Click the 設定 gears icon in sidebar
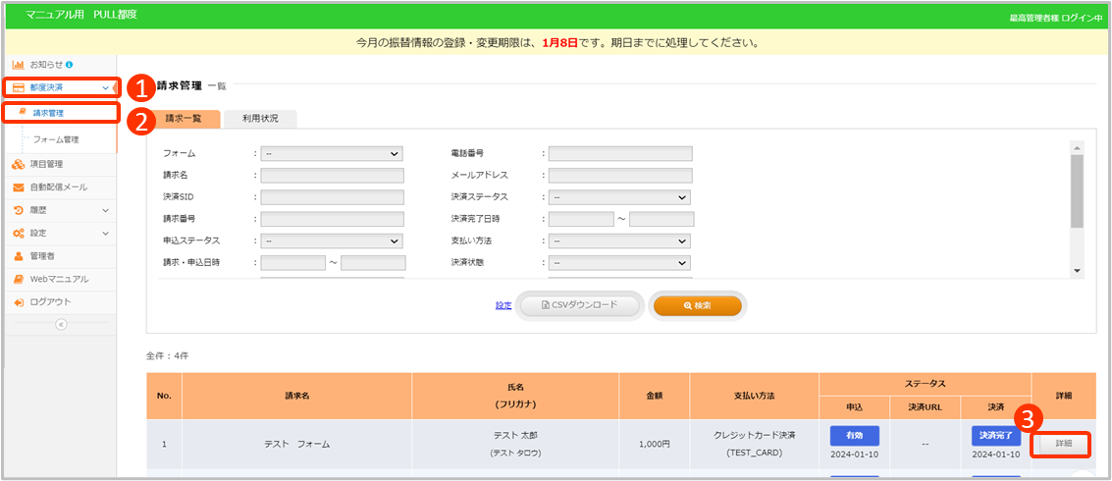This screenshot has height=481, width=1112. (x=19, y=233)
